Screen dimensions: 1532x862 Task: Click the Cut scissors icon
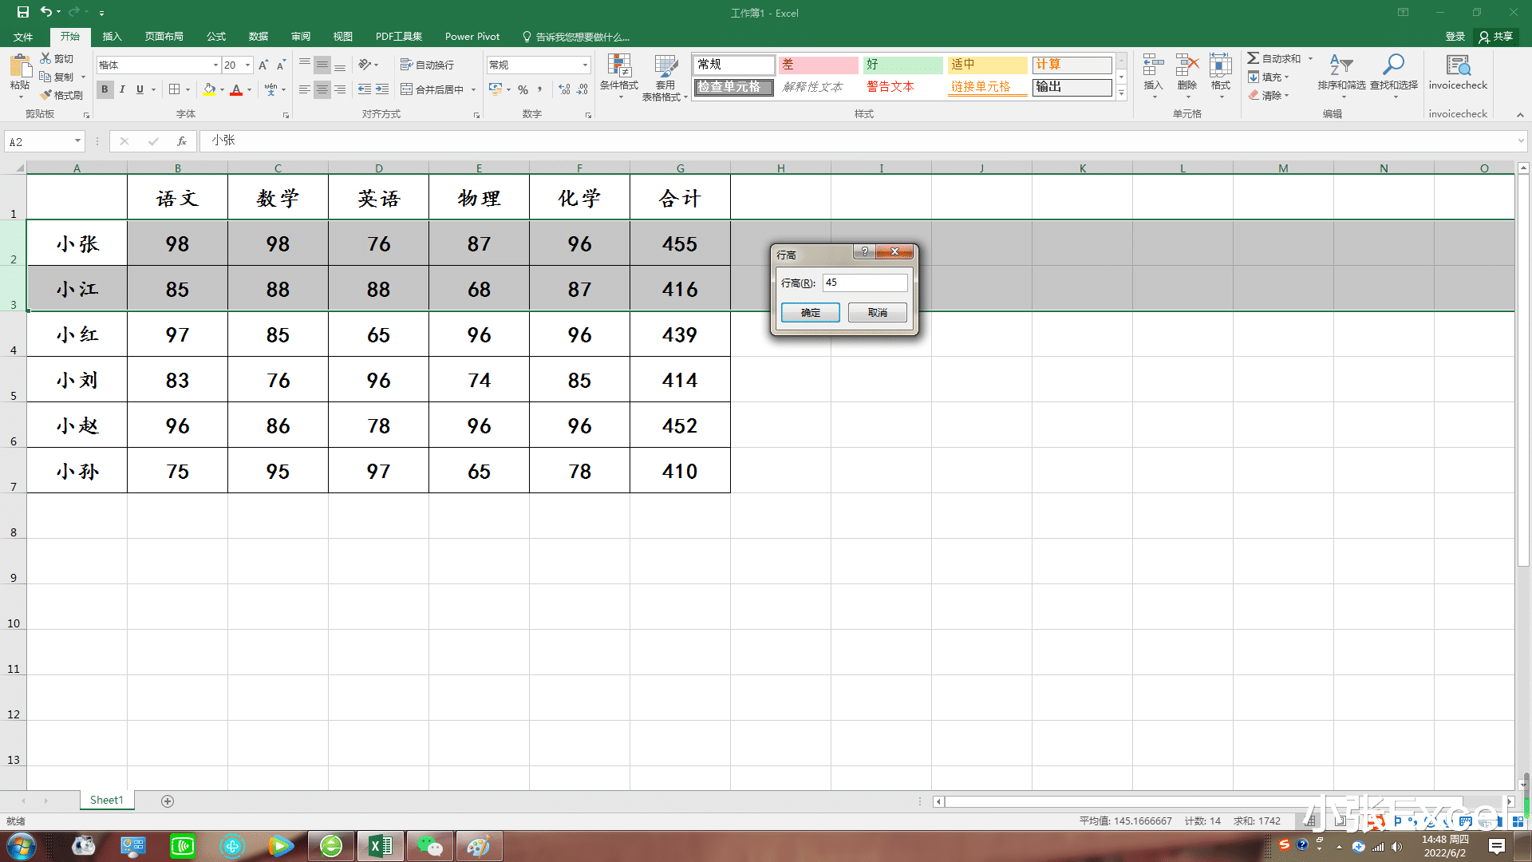[46, 58]
